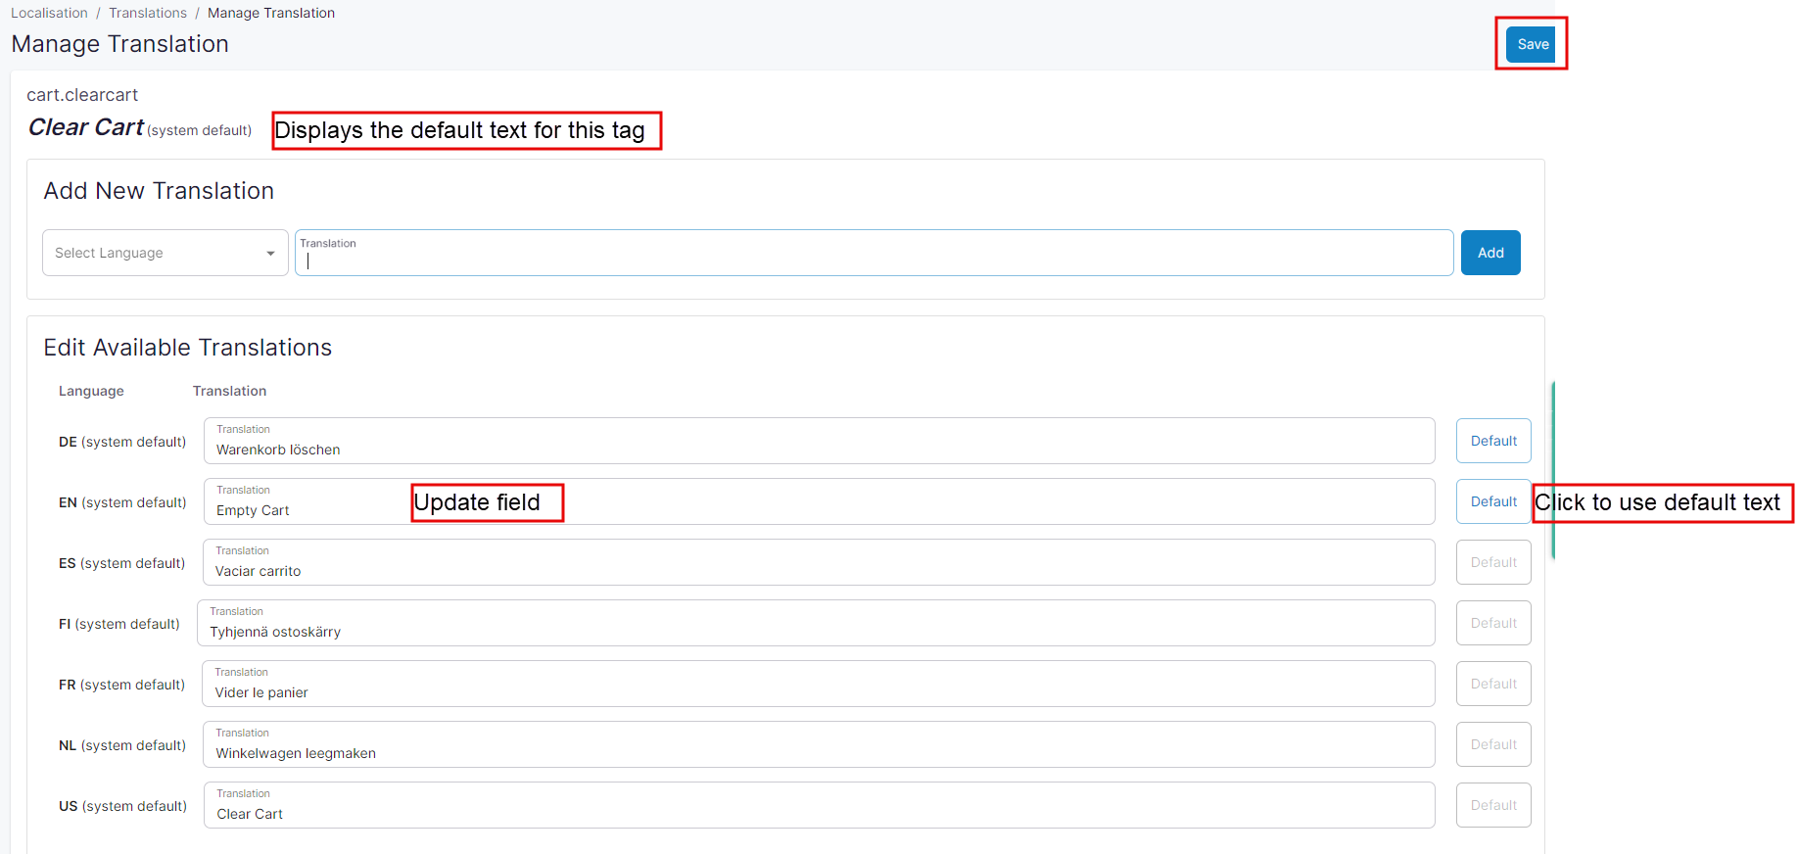Edit the NL translation 'Winkelwagen leegmaken' field
The image size is (1797, 854).
pyautogui.click(x=819, y=752)
